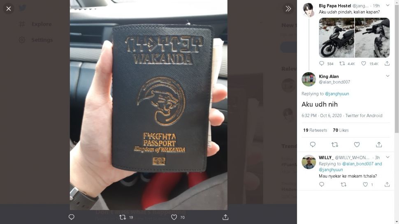Open the dropdown on Big Papa Hostel's tweet
Screen dimensions: 399x224
coord(387,5)
